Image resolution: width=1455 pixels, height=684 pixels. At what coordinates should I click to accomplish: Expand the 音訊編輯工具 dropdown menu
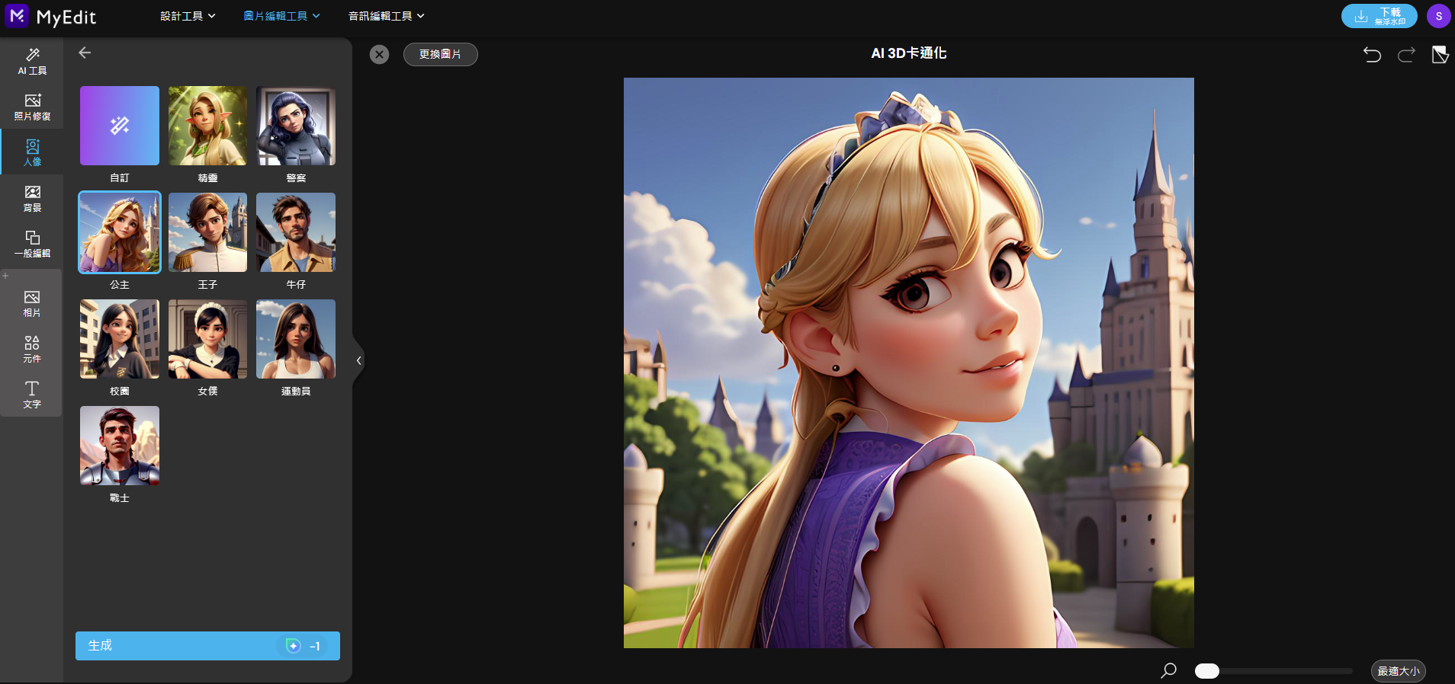click(x=386, y=16)
